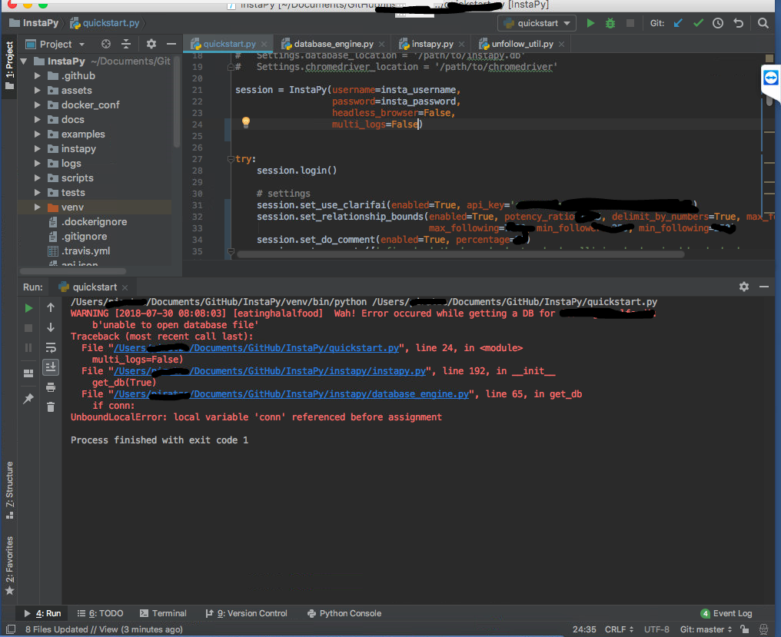Print the Run console output
The height and width of the screenshot is (637, 781).
(x=51, y=387)
